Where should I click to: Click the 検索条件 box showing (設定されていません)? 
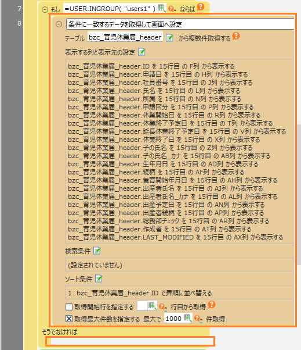click(x=179, y=265)
